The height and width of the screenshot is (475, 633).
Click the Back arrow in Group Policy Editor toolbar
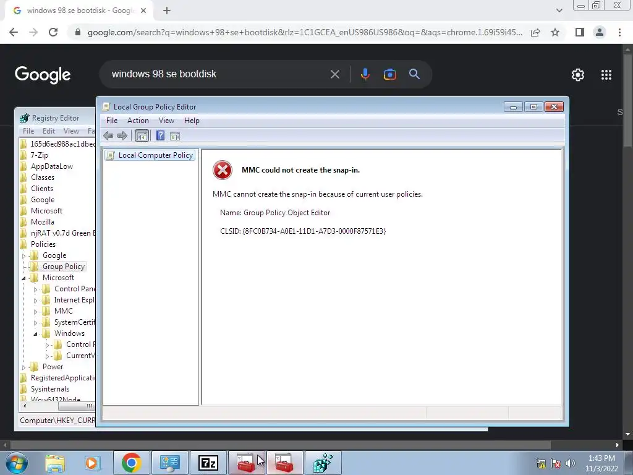click(108, 135)
